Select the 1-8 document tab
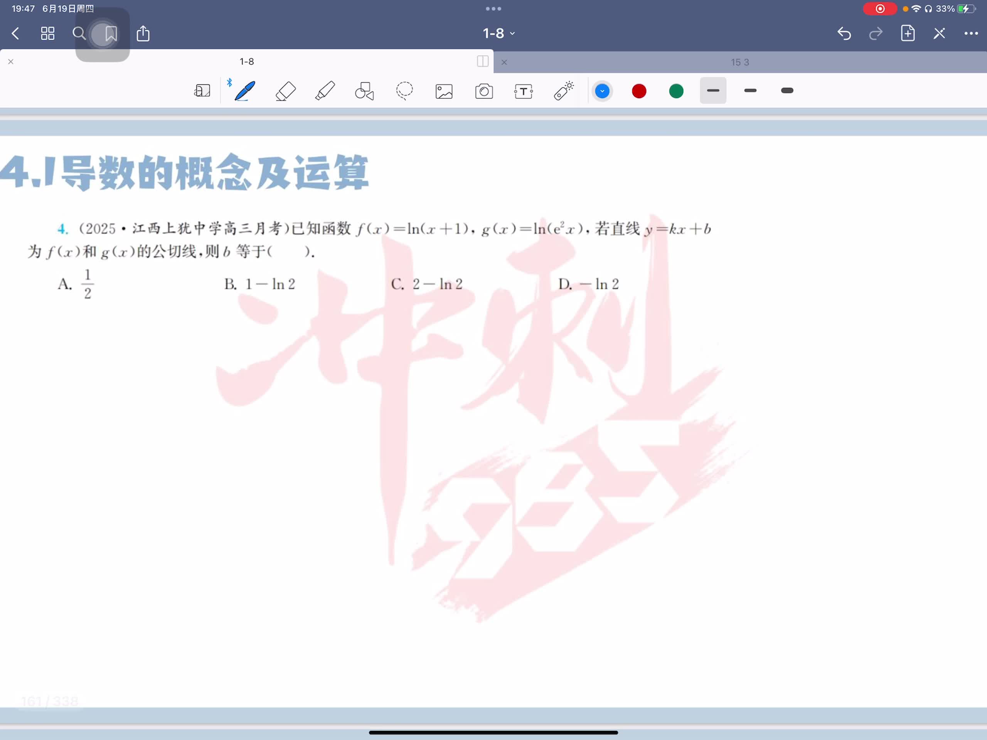Viewport: 987px width, 740px height. pos(246,62)
